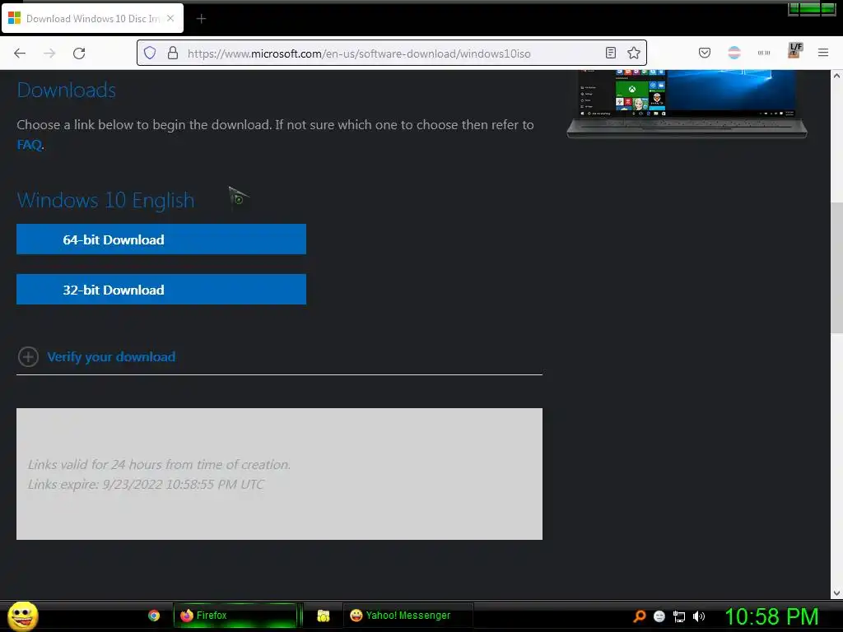Click the Downloads heading
Viewport: 843px width, 632px height.
coord(66,90)
